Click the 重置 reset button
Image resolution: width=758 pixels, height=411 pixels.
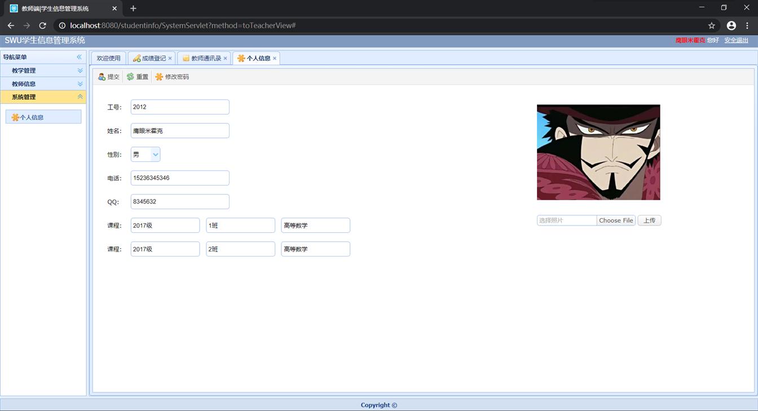[x=138, y=77]
